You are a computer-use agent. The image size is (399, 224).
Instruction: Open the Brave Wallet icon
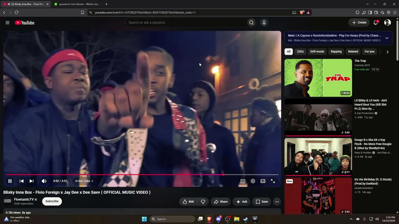(376, 12)
